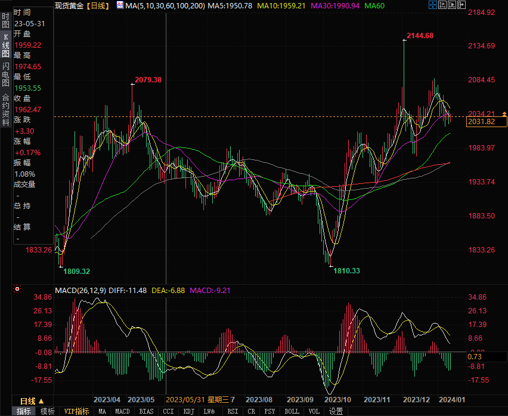Open the VIP指标 tab
The height and width of the screenshot is (416, 508).
(77, 411)
